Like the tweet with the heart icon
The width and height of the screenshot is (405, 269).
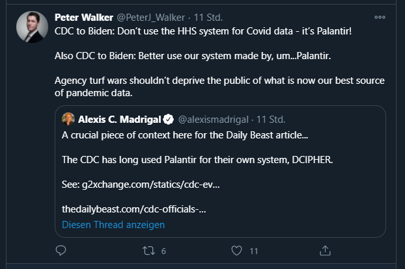pyautogui.click(x=236, y=250)
